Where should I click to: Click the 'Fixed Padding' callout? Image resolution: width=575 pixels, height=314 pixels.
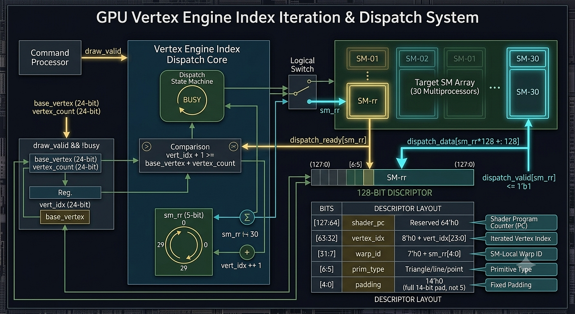tap(522, 284)
